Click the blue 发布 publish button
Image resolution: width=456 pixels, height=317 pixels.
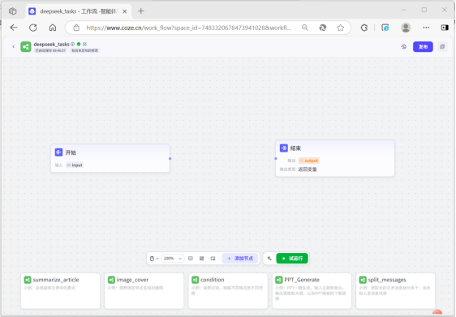(423, 47)
